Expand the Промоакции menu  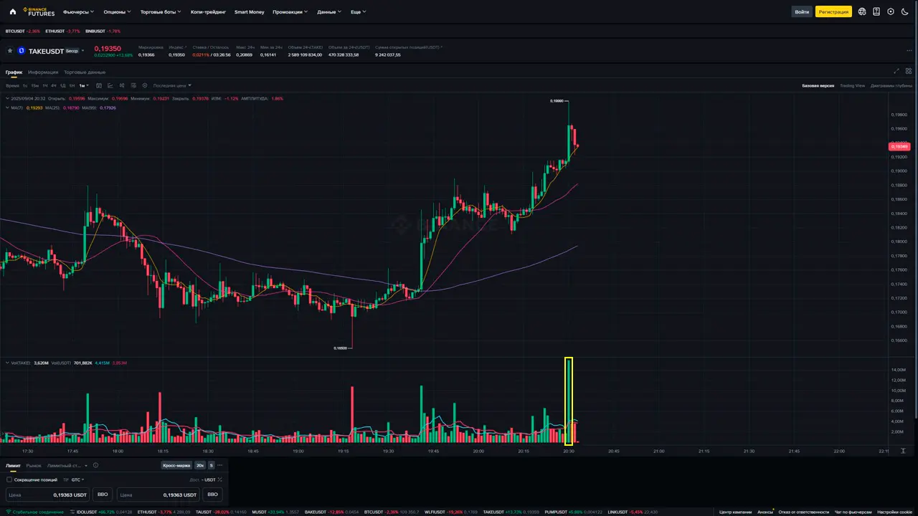(290, 11)
